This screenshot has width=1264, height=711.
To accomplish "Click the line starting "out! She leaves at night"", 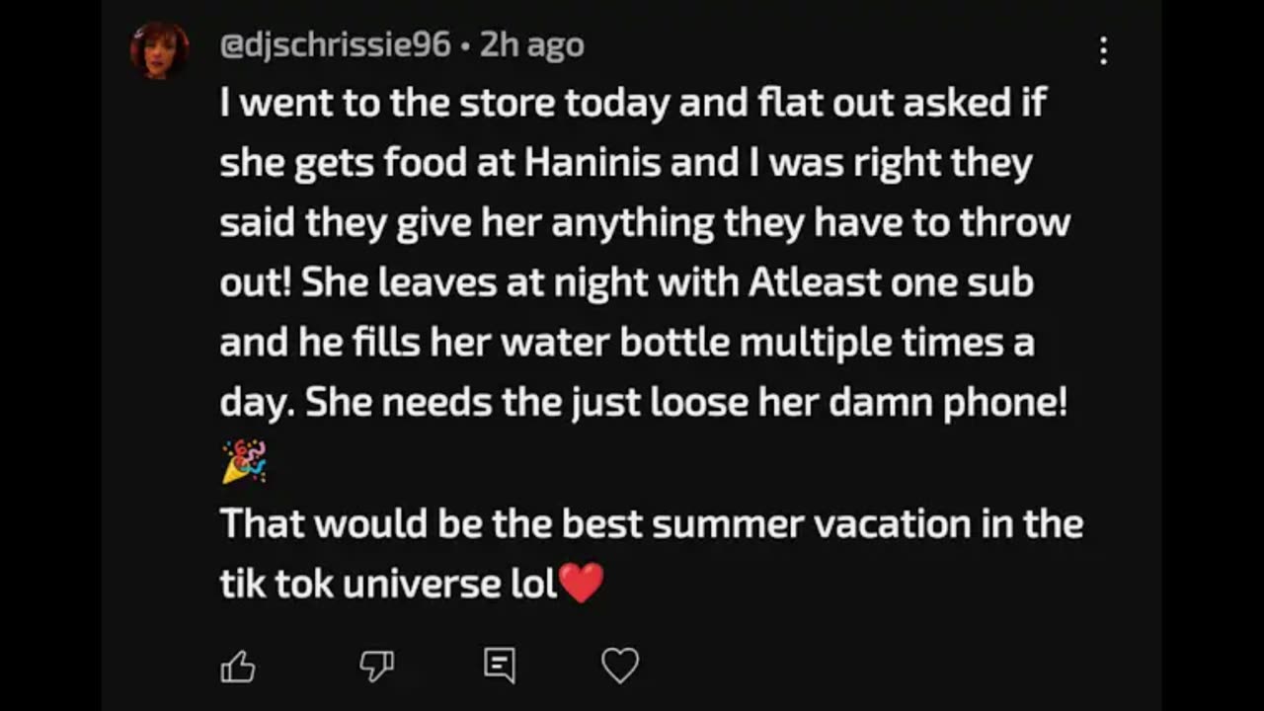I will tap(626, 283).
